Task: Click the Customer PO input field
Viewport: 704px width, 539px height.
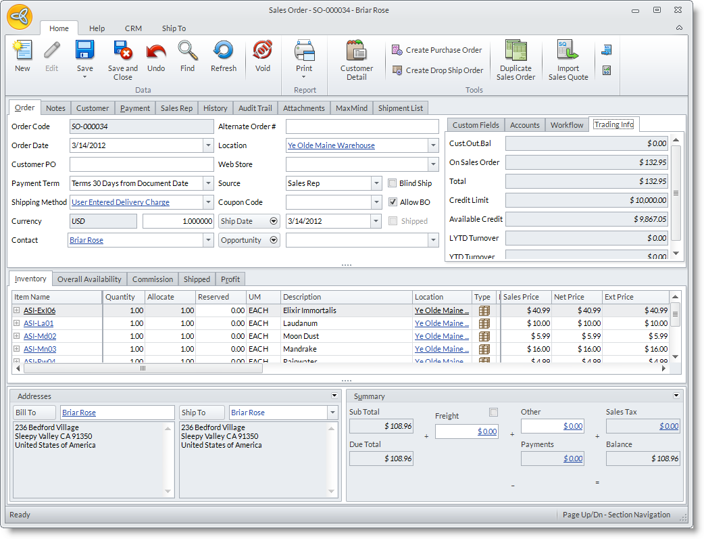Action: [141, 164]
